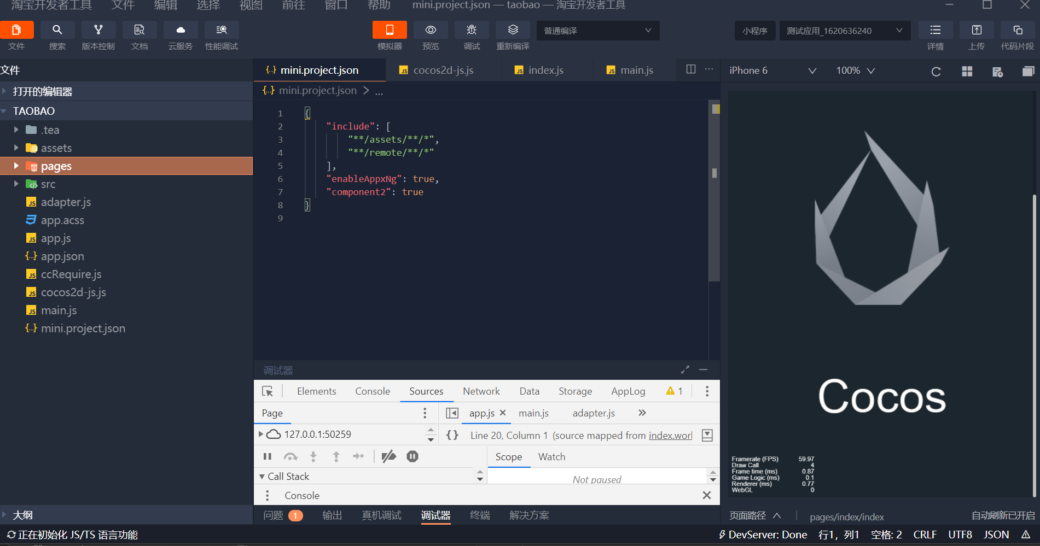Click the 小程序 button
This screenshot has height=546, width=1040.
click(x=755, y=31)
